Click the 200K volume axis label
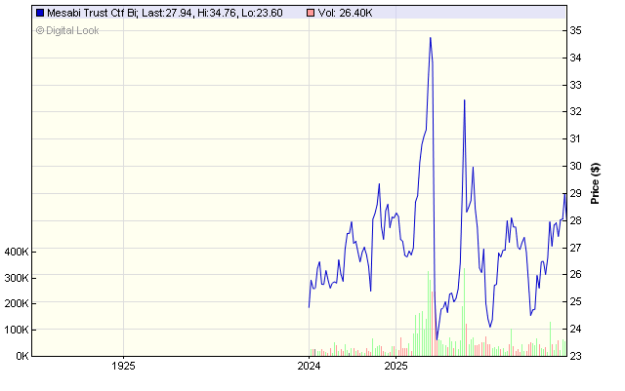Screen dimensions: 625x391 [17, 304]
